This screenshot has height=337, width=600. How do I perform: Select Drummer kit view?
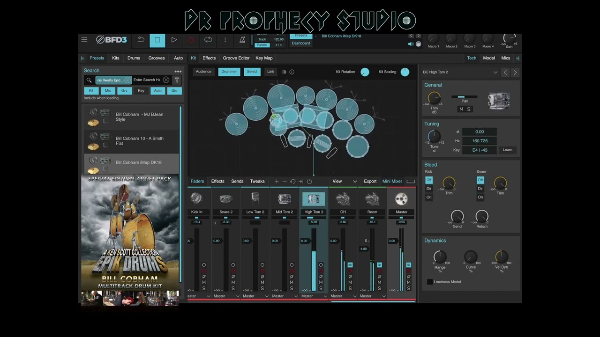point(229,72)
